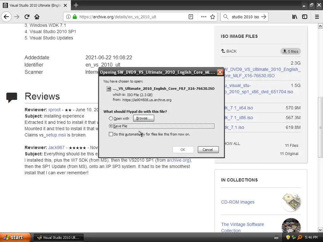Show sidebars icon in toolbar
Image resolution: width=323 pixels, height=242 pixels.
[x=305, y=17]
